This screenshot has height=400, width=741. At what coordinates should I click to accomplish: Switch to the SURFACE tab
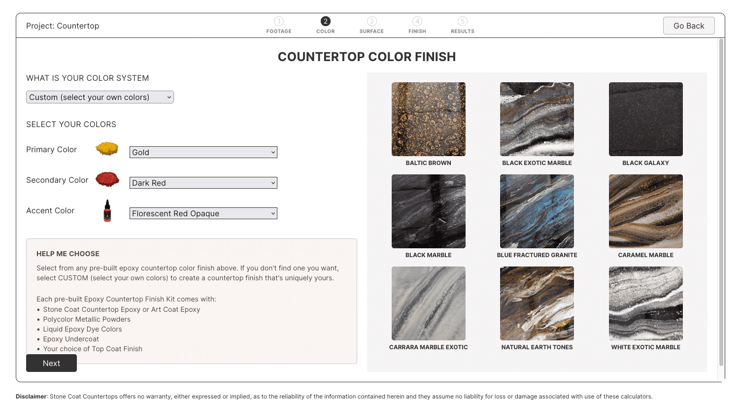(371, 25)
